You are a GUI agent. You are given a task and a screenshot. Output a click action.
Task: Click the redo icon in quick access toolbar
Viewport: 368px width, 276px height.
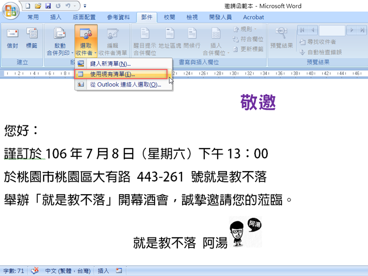(58, 6)
